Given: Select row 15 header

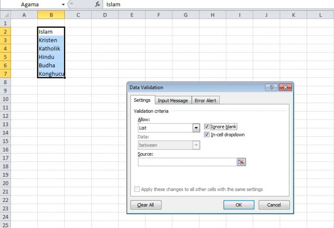Looking at the screenshot, I should [5, 141].
